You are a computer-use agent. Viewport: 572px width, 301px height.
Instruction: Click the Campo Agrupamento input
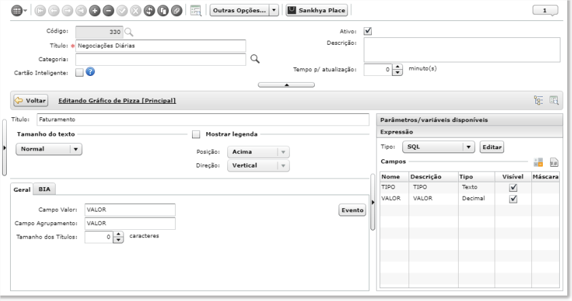coord(130,224)
